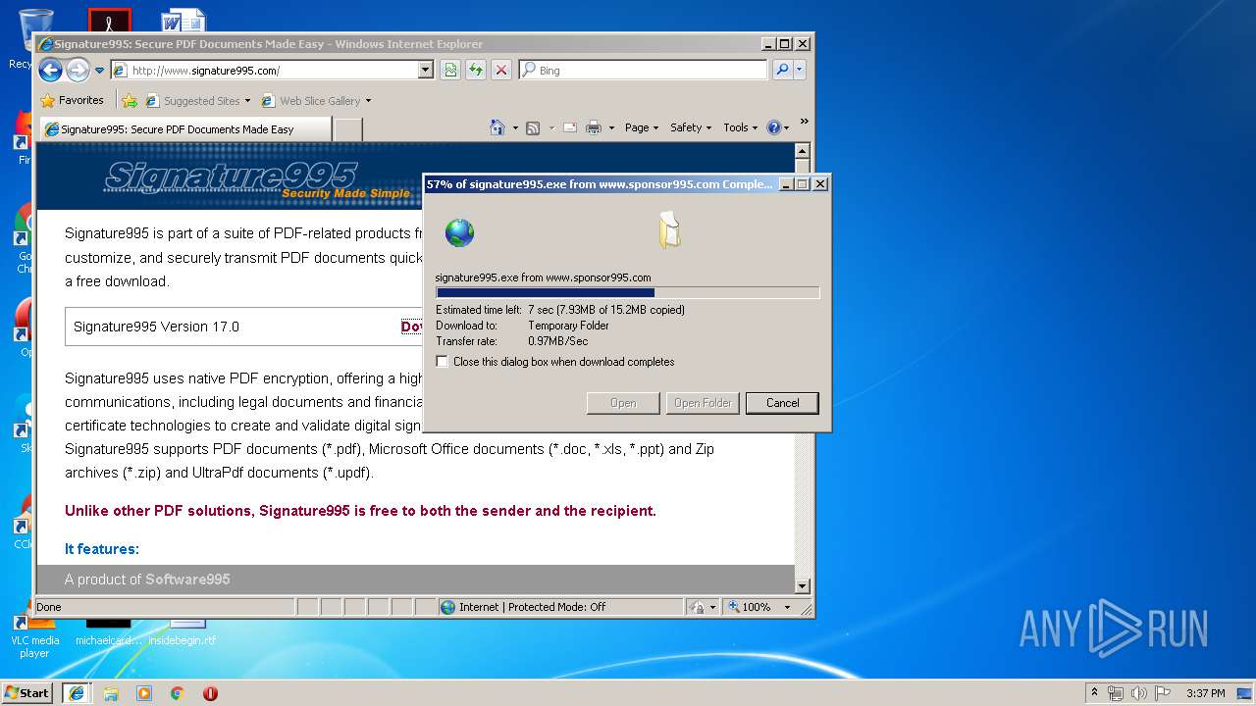
Task: Click the Software995 link in footer
Action: click(x=187, y=580)
